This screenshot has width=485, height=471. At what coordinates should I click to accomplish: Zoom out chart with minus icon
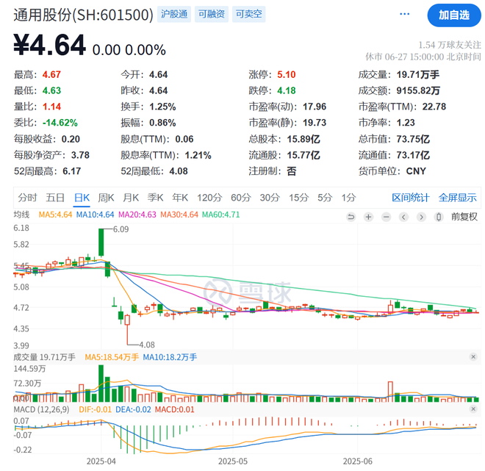[x=386, y=217]
